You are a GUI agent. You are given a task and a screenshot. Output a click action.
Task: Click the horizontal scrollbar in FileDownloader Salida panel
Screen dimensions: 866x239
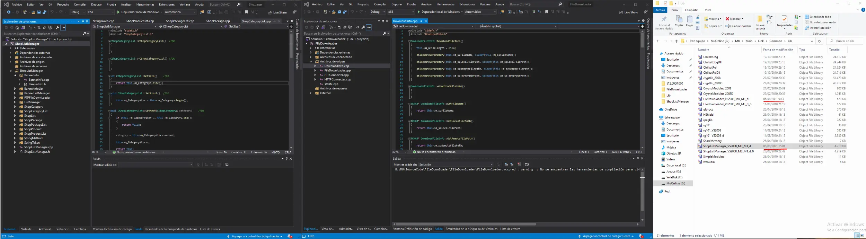point(466,224)
